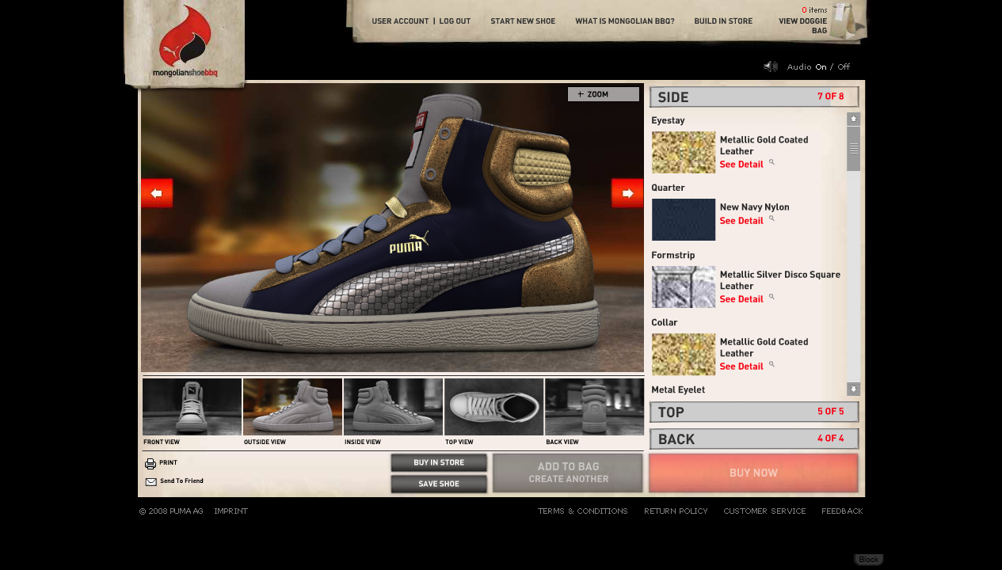Expand the SIDE section header

coord(754,97)
